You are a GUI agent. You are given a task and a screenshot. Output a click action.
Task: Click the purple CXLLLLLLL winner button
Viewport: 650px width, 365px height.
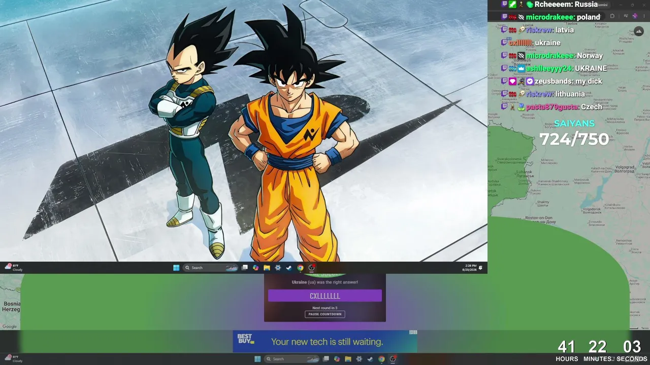click(x=325, y=296)
